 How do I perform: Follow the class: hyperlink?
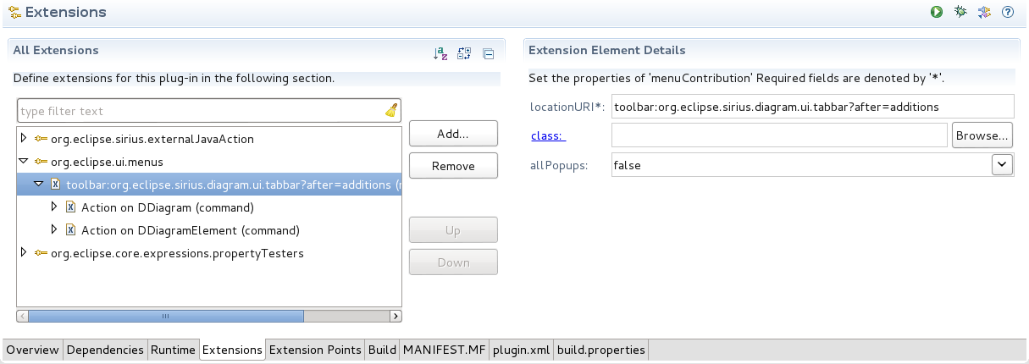click(548, 135)
